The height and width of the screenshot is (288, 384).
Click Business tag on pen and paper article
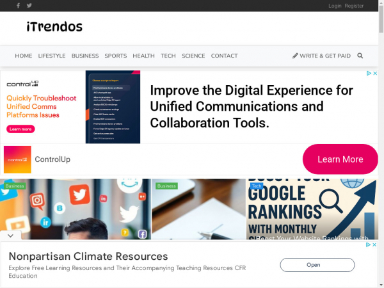pos(166,186)
